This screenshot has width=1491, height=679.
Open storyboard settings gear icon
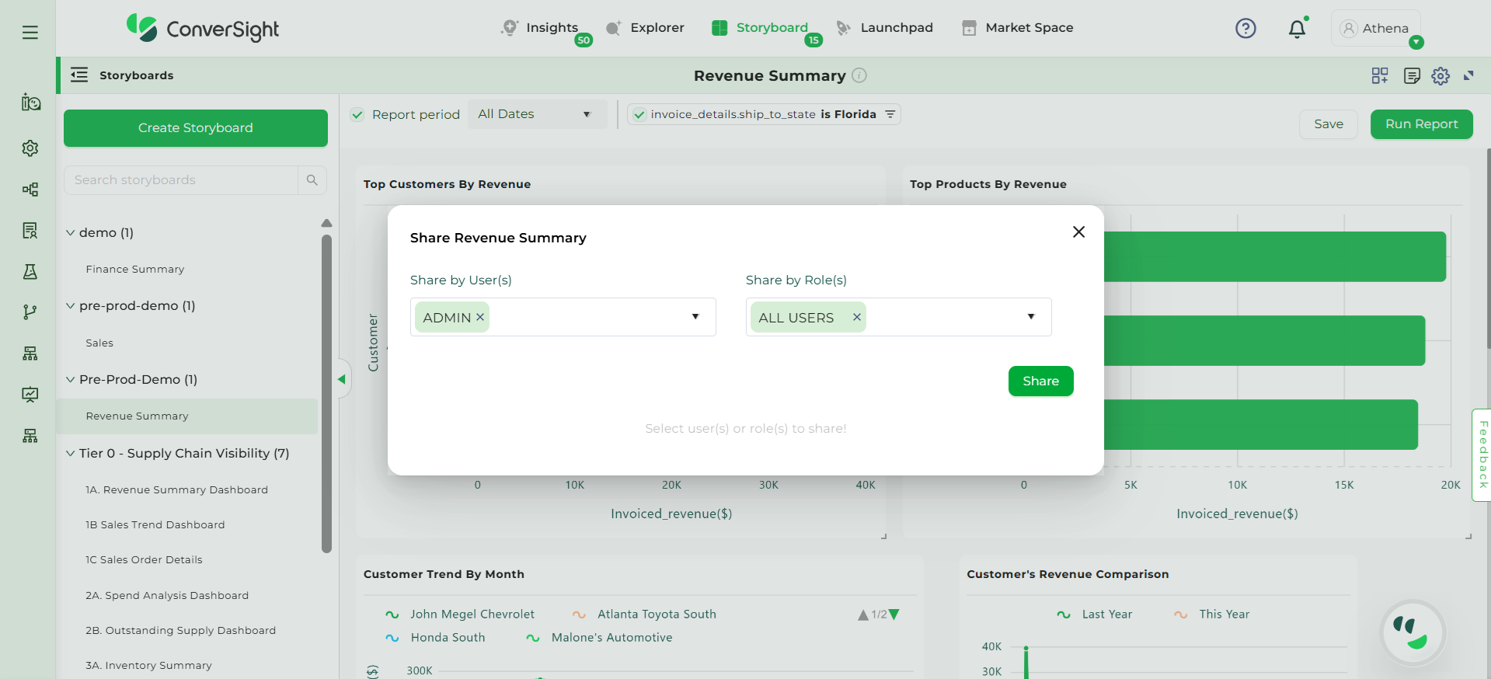(x=1440, y=76)
